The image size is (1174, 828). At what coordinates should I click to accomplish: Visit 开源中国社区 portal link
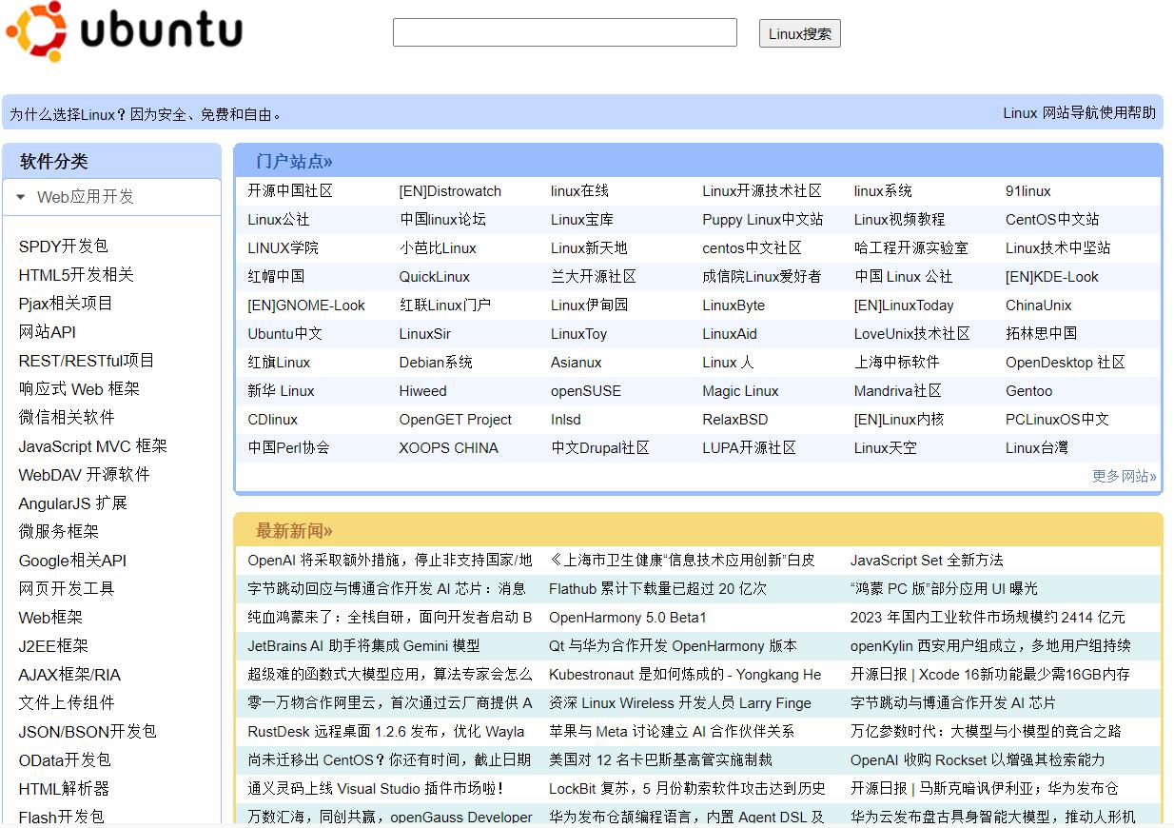(290, 191)
